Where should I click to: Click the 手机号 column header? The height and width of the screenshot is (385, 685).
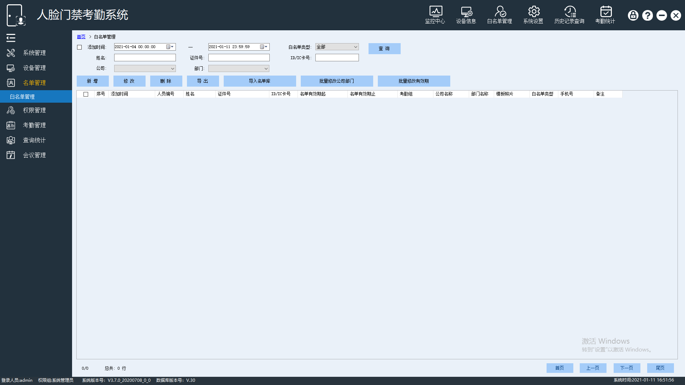coord(576,94)
